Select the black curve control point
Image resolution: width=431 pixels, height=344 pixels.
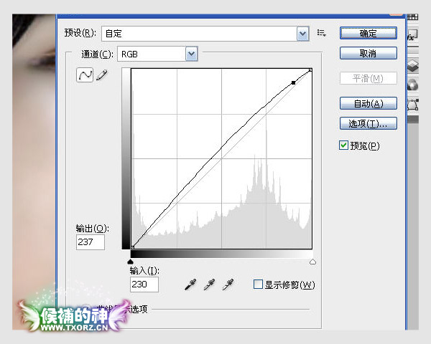pyautogui.click(x=293, y=82)
